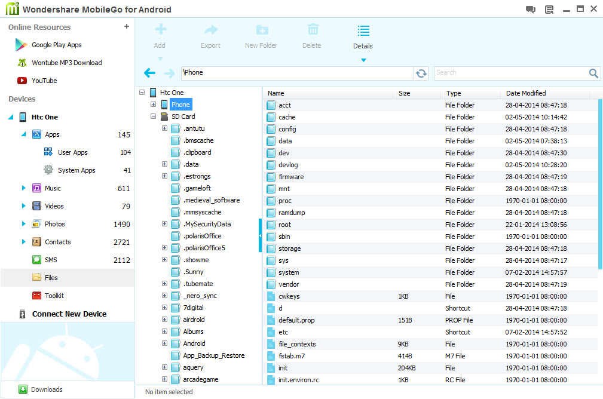This screenshot has height=399, width=603.
Task: Expand the Music category
Action: tap(23, 188)
